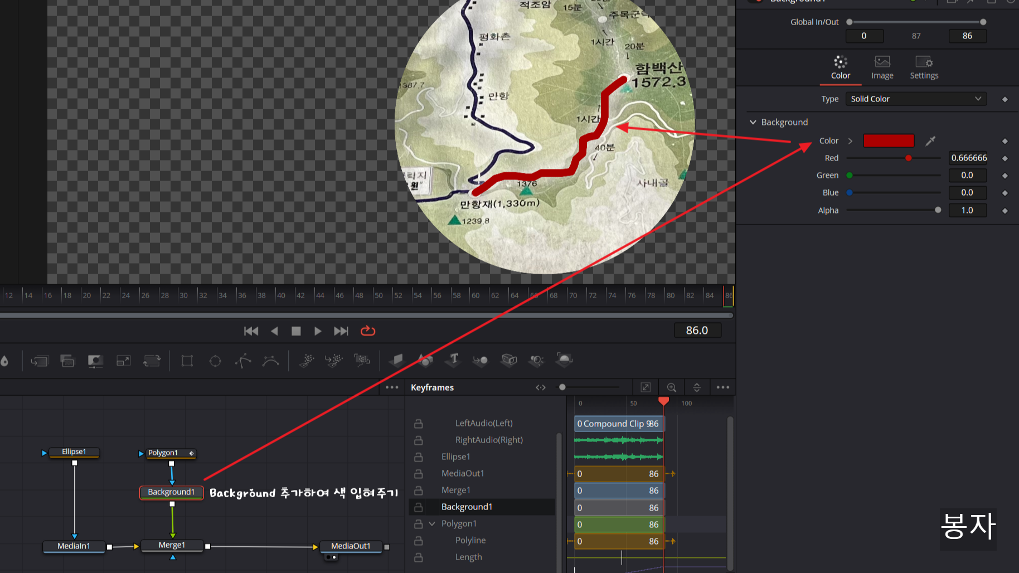Viewport: 1019px width, 573px height.
Task: Open the Keyframes panel options menu
Action: click(x=723, y=387)
